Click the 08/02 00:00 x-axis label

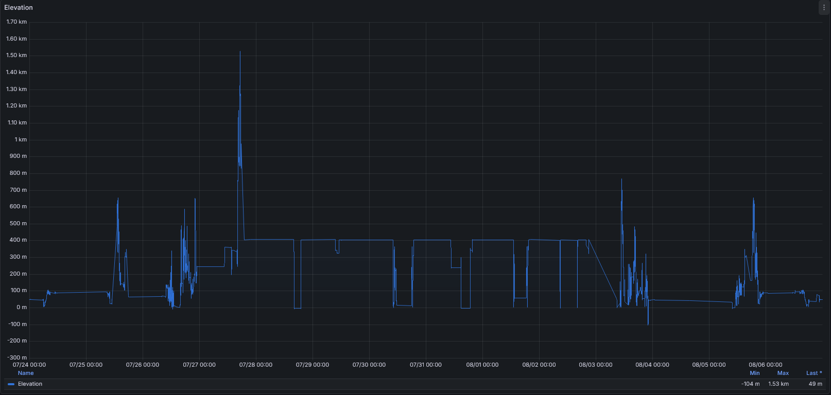coord(539,365)
